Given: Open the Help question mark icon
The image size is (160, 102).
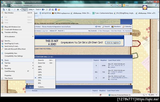Looking at the screenshot, I should (43, 10).
